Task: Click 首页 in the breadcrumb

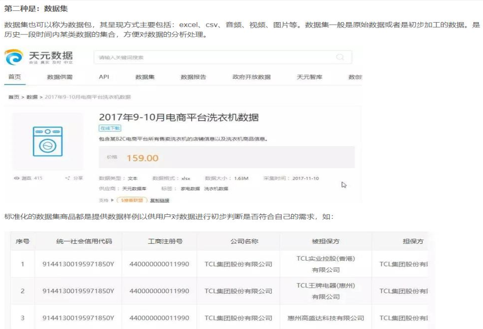Action: [14, 97]
